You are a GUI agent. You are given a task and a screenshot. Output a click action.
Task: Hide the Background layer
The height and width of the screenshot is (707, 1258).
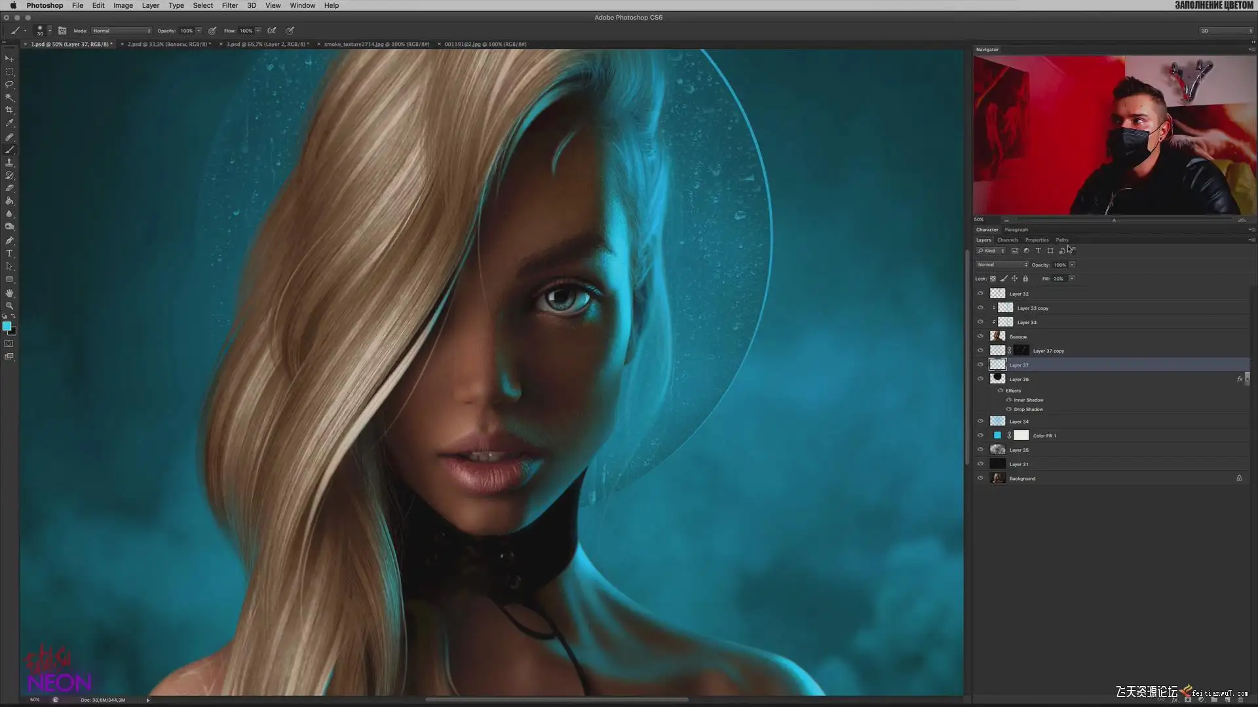[x=980, y=479]
